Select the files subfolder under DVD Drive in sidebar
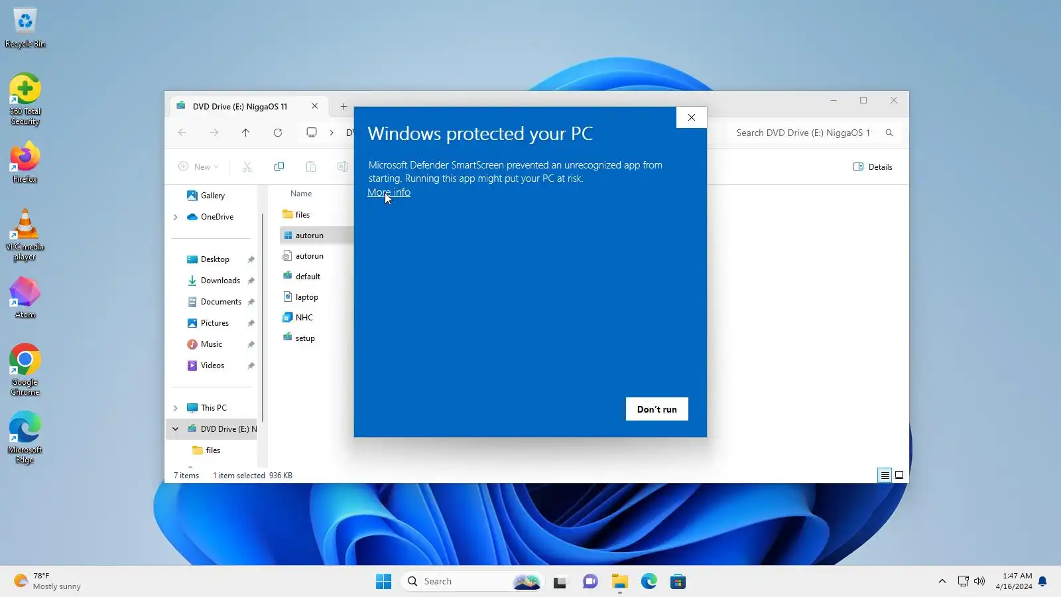 coord(206,450)
